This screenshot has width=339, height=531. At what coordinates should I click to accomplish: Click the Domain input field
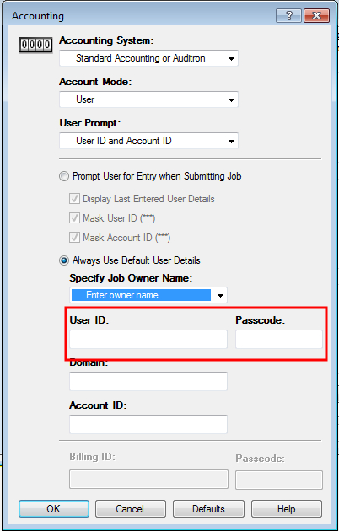148,381
